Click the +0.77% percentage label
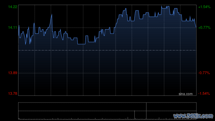The width and height of the screenshot is (215, 121). tap(204, 28)
